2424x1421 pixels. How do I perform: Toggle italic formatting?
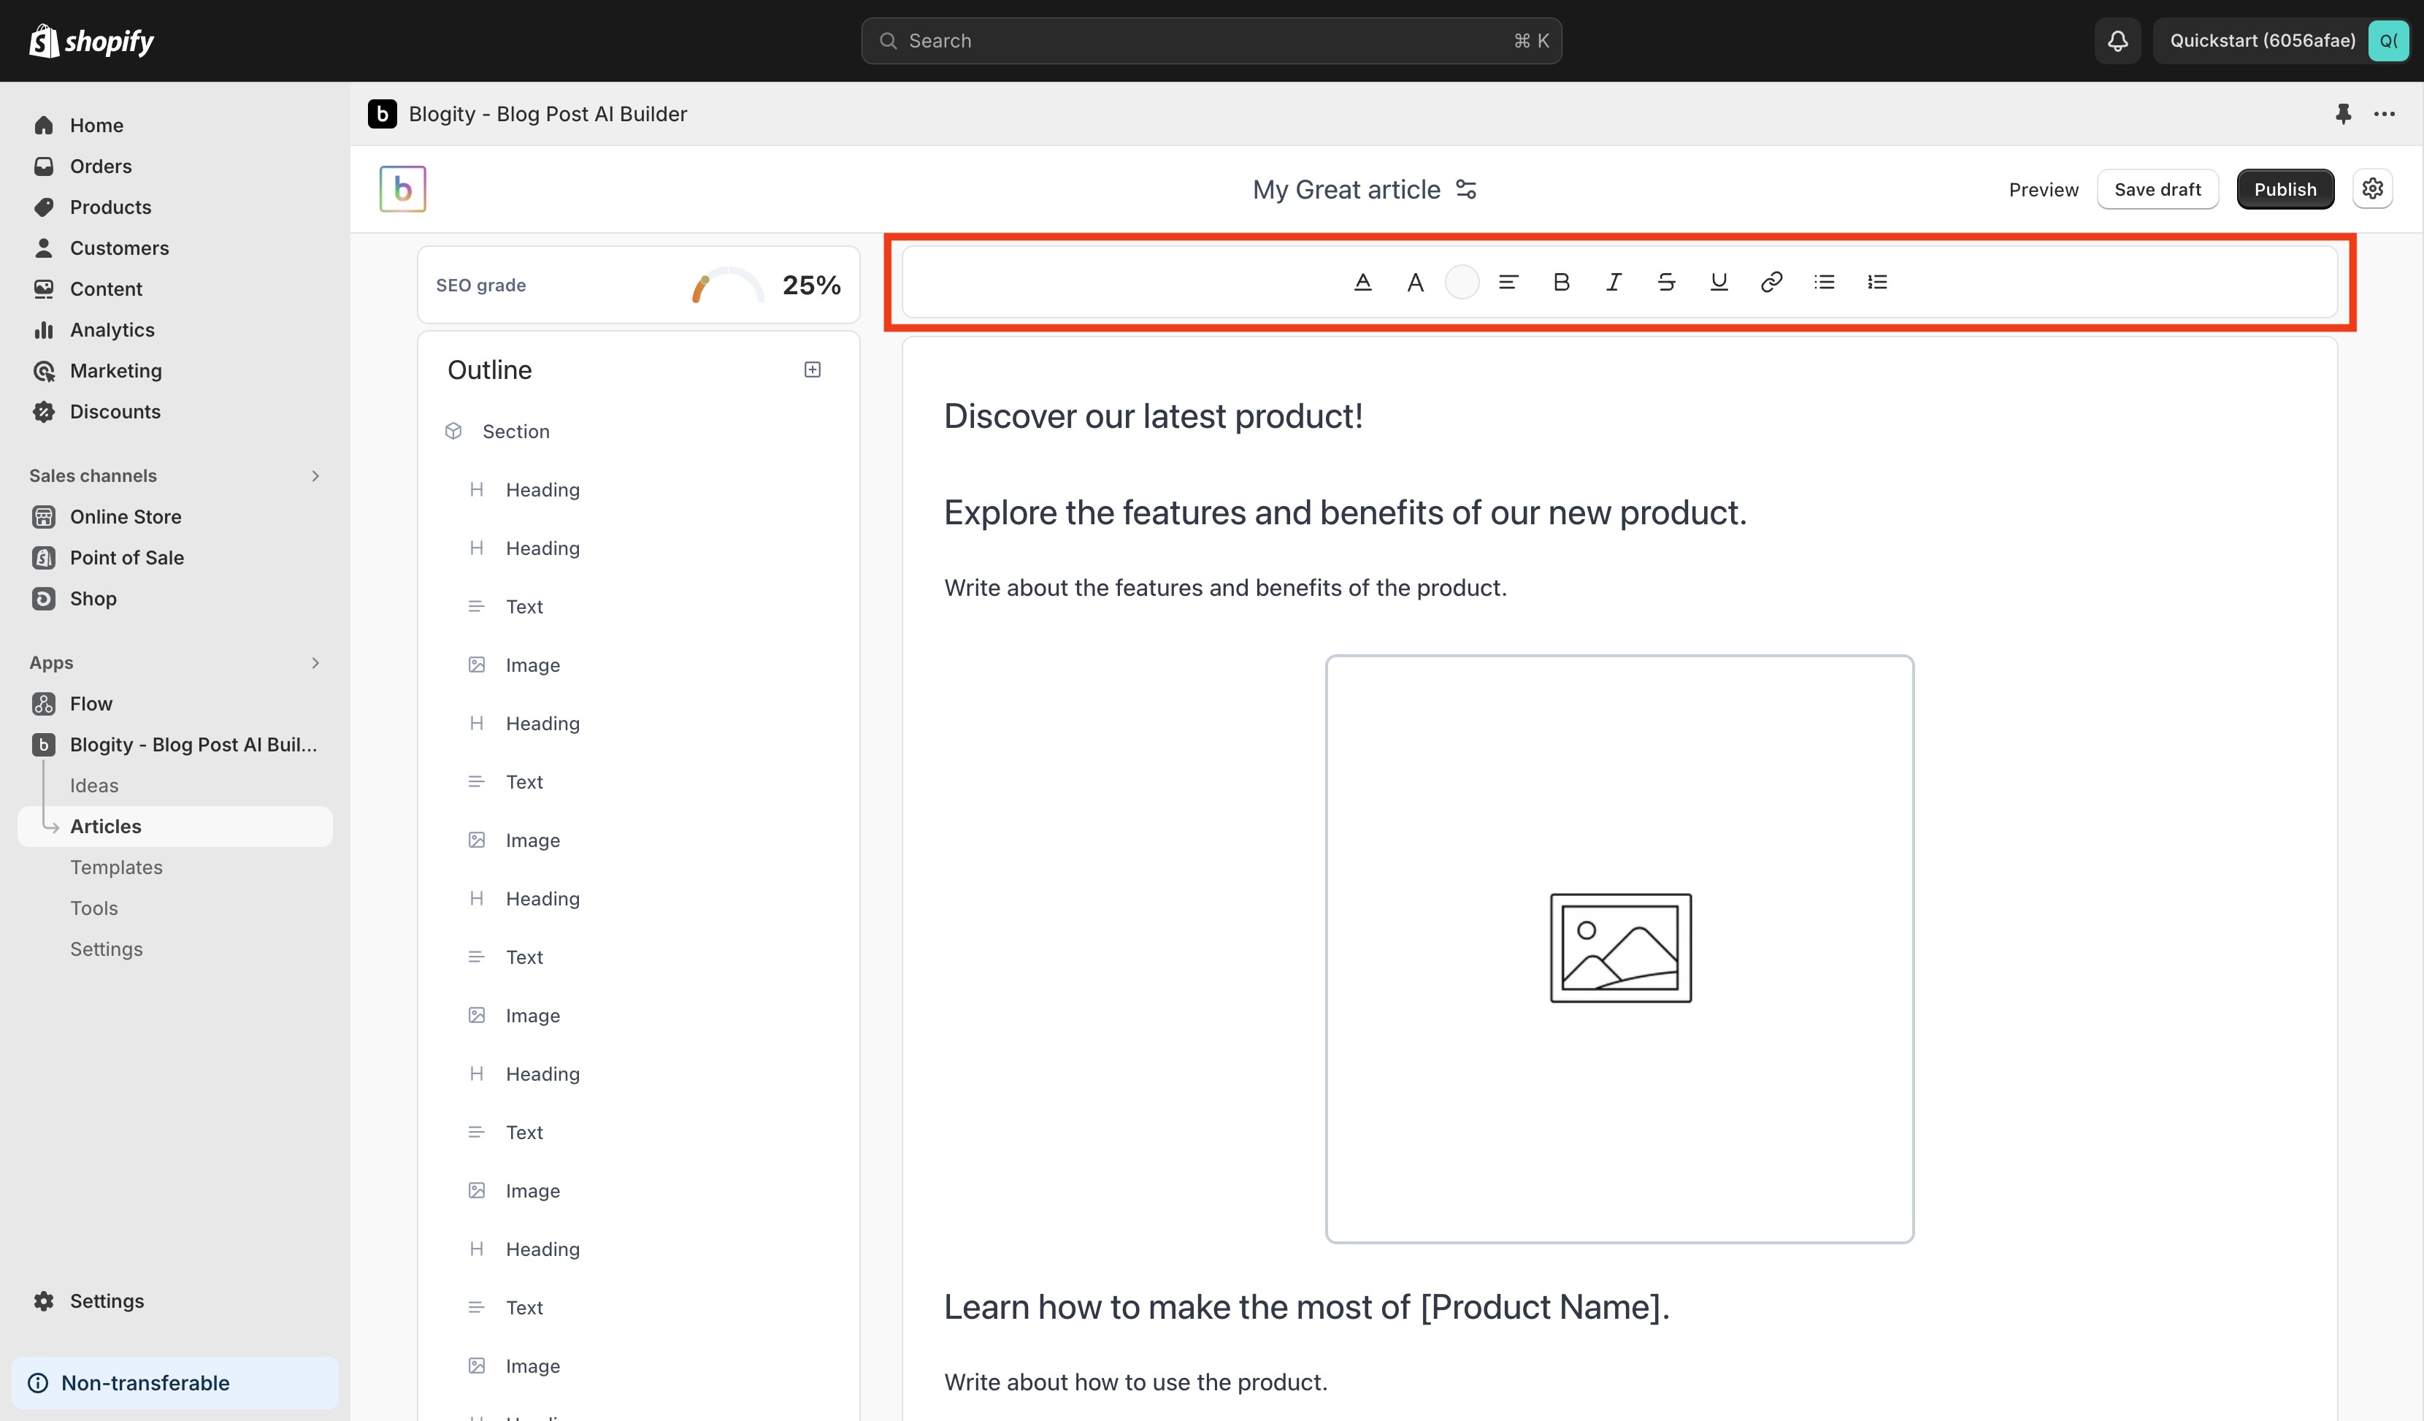coord(1614,282)
